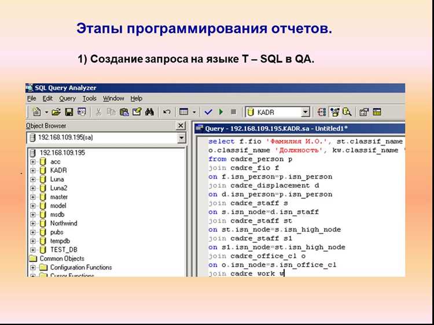Open the Tools menu
The width and height of the screenshot is (434, 325).
coord(89,98)
